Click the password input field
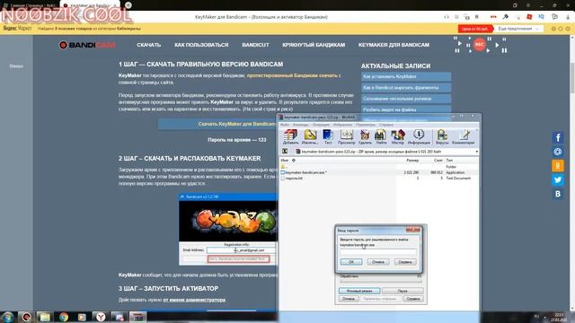575x323 pixels. pyautogui.click(x=378, y=252)
